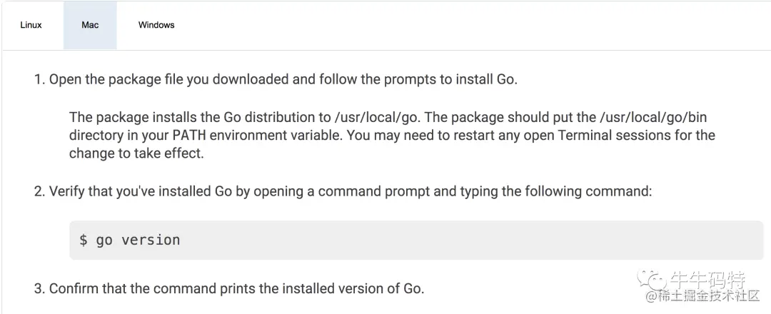Switch to the Linux tab

(31, 25)
